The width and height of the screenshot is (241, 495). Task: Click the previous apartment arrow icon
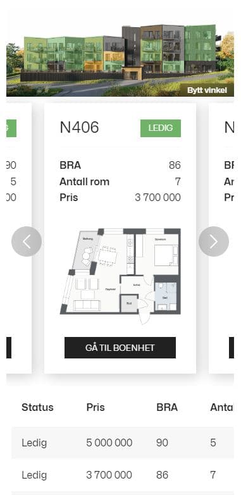(27, 241)
